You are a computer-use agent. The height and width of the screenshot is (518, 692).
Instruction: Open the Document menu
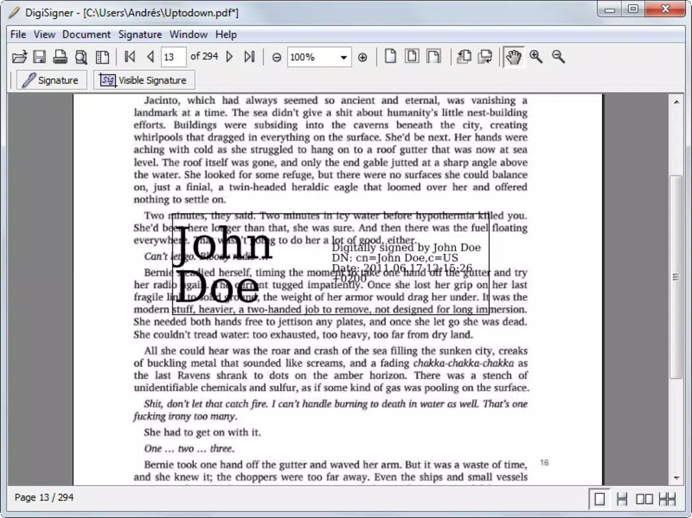(x=86, y=34)
